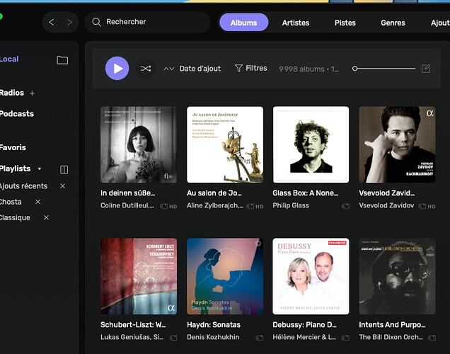Go back with the left arrow
This screenshot has height=354, width=450.
pyautogui.click(x=52, y=22)
